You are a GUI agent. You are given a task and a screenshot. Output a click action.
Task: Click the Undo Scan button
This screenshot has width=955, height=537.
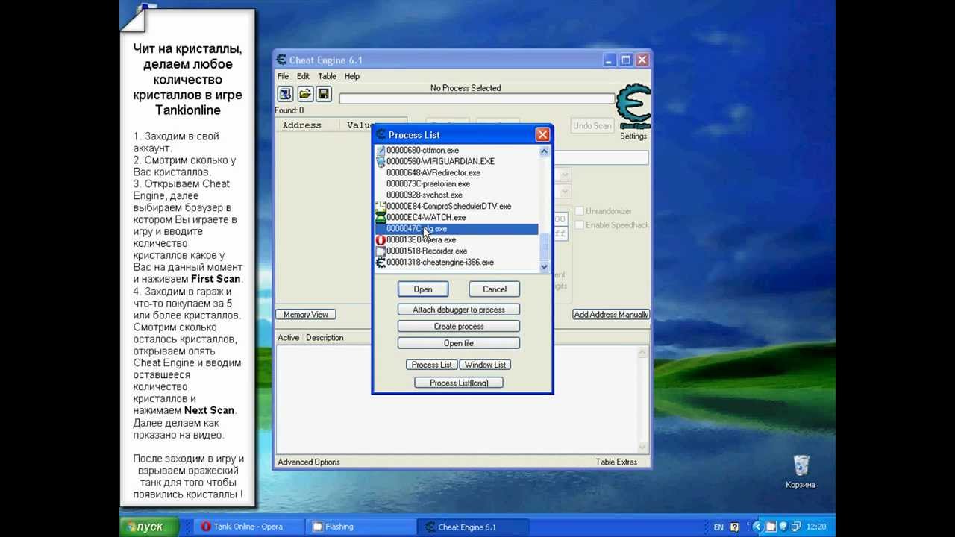592,125
